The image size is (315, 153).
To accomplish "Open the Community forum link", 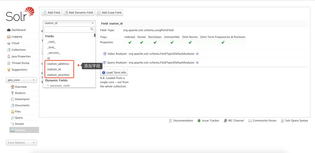I will click(x=265, y=121).
